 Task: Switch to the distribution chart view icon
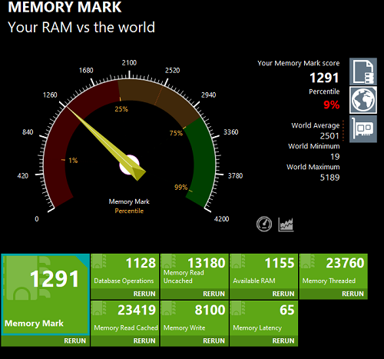pyautogui.click(x=286, y=224)
